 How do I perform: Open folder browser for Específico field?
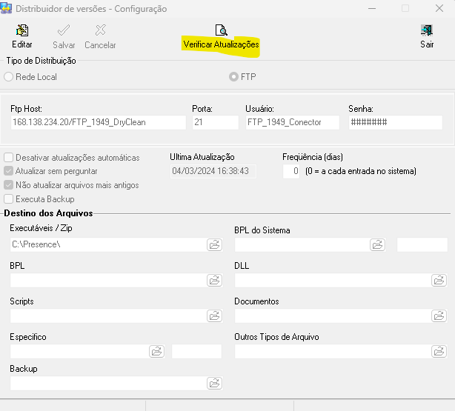pos(156,351)
